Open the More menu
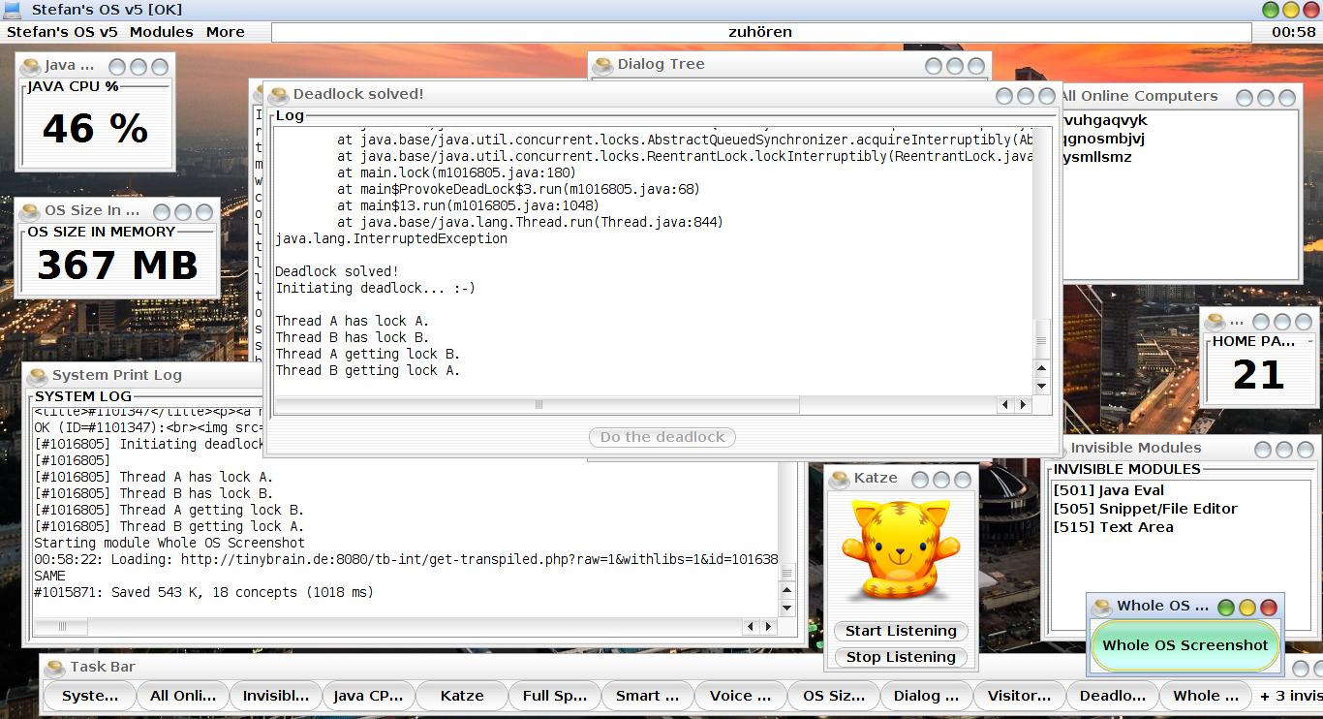1323x719 pixels. tap(225, 32)
